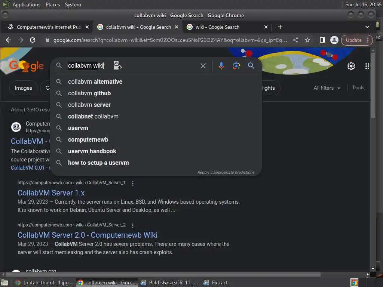
Task: Open the Google apps grid
Action: point(368,66)
